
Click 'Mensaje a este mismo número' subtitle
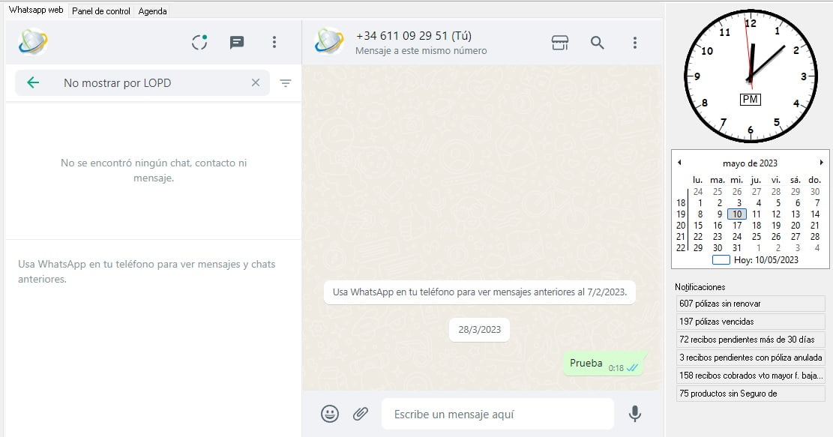[x=421, y=51]
